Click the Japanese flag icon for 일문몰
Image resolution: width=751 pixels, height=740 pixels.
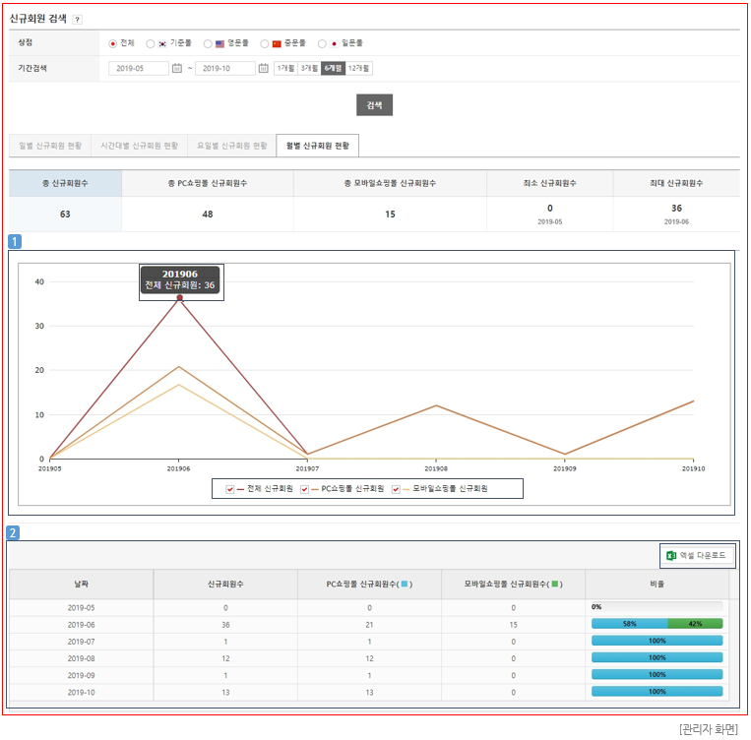(334, 43)
